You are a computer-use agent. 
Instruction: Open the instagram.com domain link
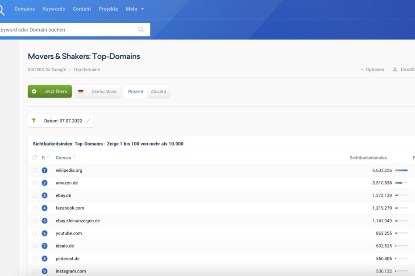[71, 271]
